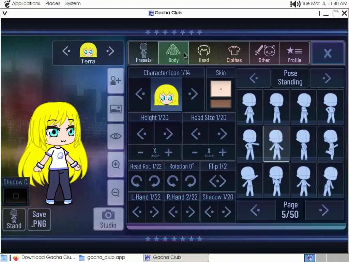Open the Other tab
349x262 pixels.
click(264, 53)
